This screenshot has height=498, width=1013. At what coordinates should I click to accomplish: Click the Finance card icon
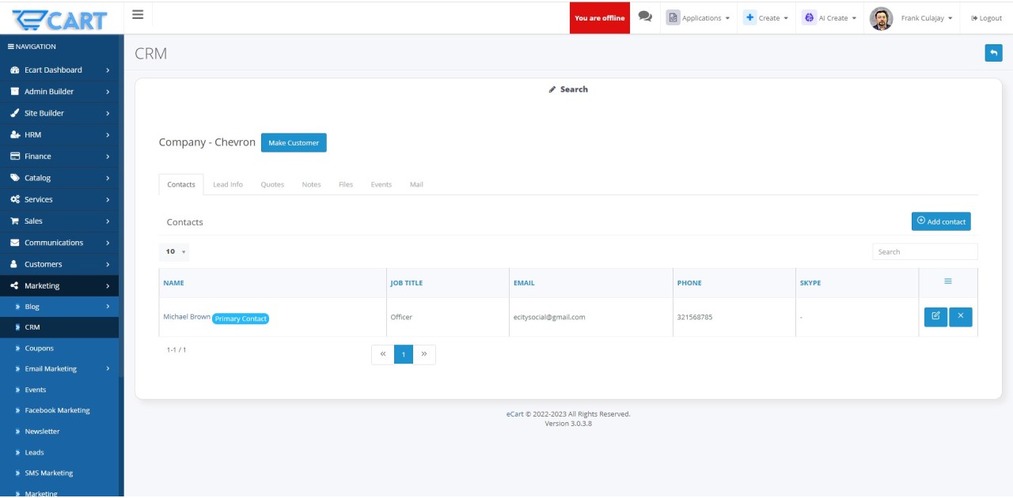tap(14, 157)
